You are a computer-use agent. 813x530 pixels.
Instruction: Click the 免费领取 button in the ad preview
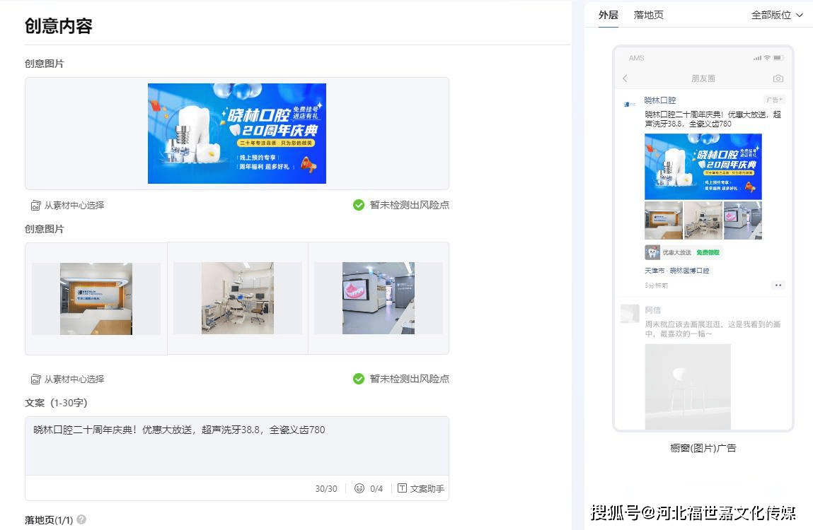(707, 252)
